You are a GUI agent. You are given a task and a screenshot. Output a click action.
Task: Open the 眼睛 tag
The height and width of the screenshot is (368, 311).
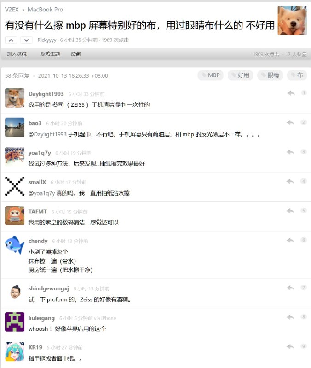click(x=270, y=75)
